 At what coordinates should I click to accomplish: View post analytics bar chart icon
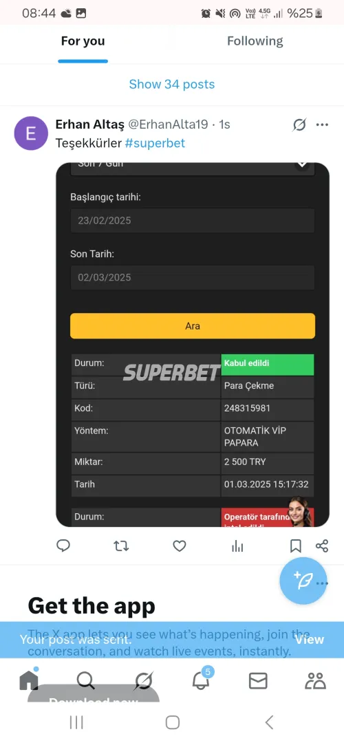(x=237, y=546)
